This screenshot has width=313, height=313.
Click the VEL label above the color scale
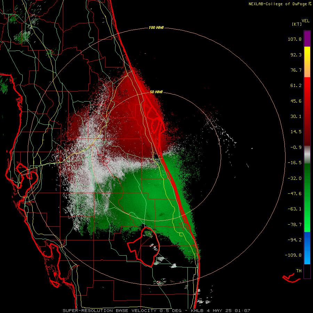point(305,21)
